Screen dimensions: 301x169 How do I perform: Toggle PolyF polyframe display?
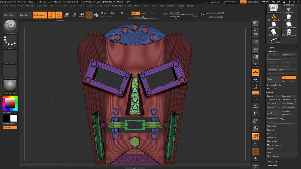[255, 136]
